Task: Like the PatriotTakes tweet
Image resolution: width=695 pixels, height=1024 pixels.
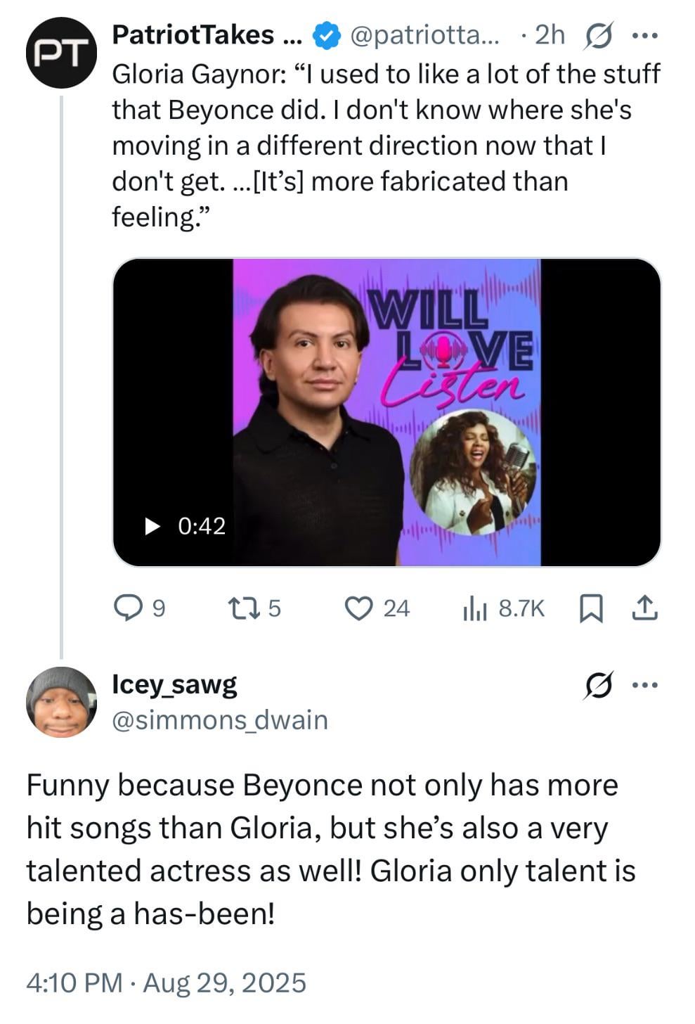Action: (378, 608)
